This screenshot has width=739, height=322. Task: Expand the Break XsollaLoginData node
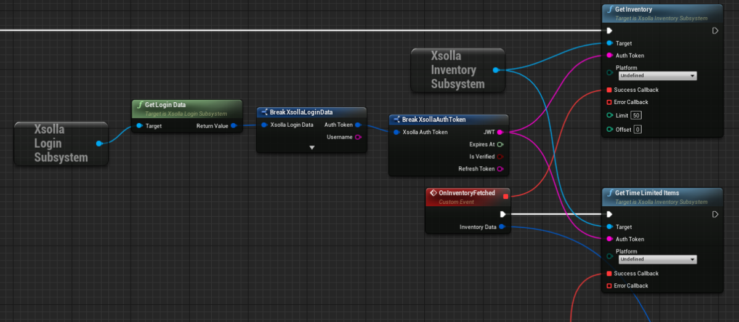(312, 148)
